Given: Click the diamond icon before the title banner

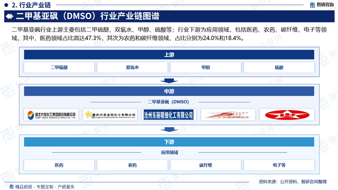Looking at the screenshot, I should pyautogui.click(x=10, y=16).
